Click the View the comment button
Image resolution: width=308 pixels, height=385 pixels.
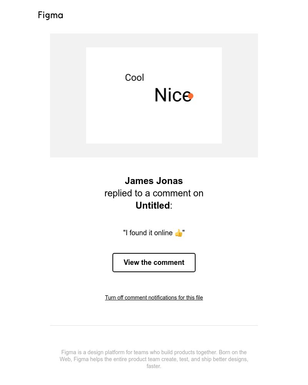pos(154,262)
